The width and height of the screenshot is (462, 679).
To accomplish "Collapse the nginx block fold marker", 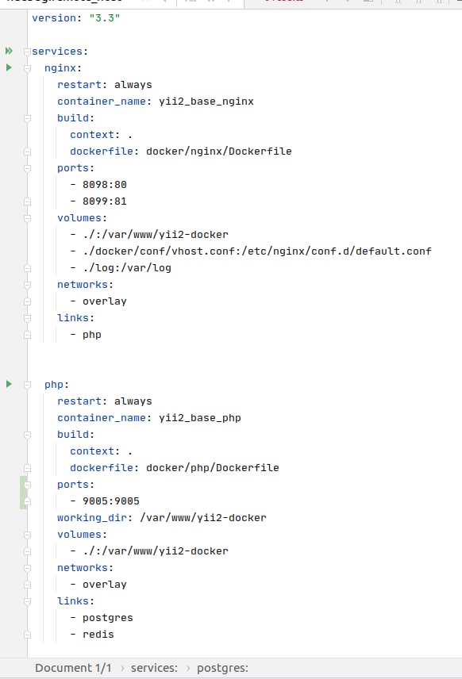I will tap(27, 68).
